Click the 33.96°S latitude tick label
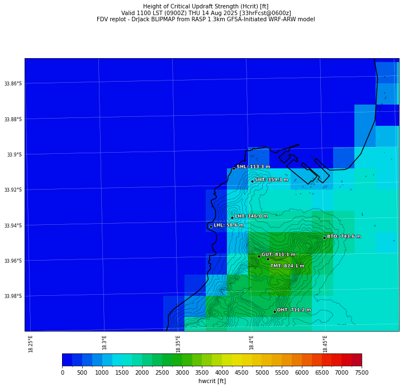The height and width of the screenshot is (387, 403). tap(13, 261)
